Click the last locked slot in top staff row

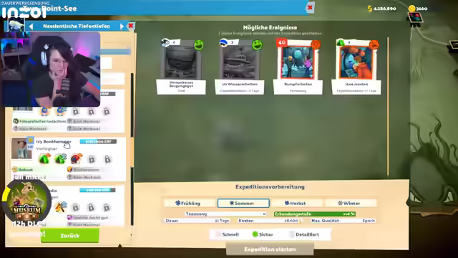107,111
